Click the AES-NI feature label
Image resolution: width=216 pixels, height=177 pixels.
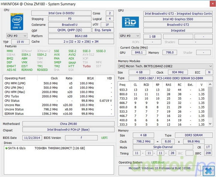11,70
